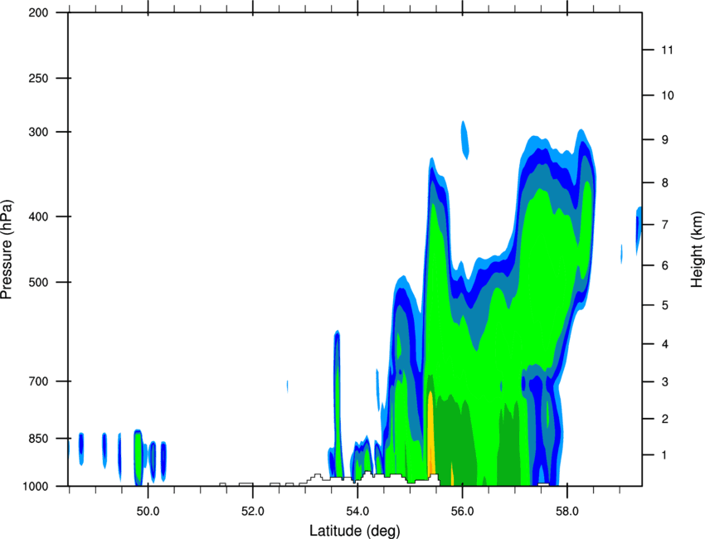
Task: Click the 7 km height label
Action: (x=664, y=225)
